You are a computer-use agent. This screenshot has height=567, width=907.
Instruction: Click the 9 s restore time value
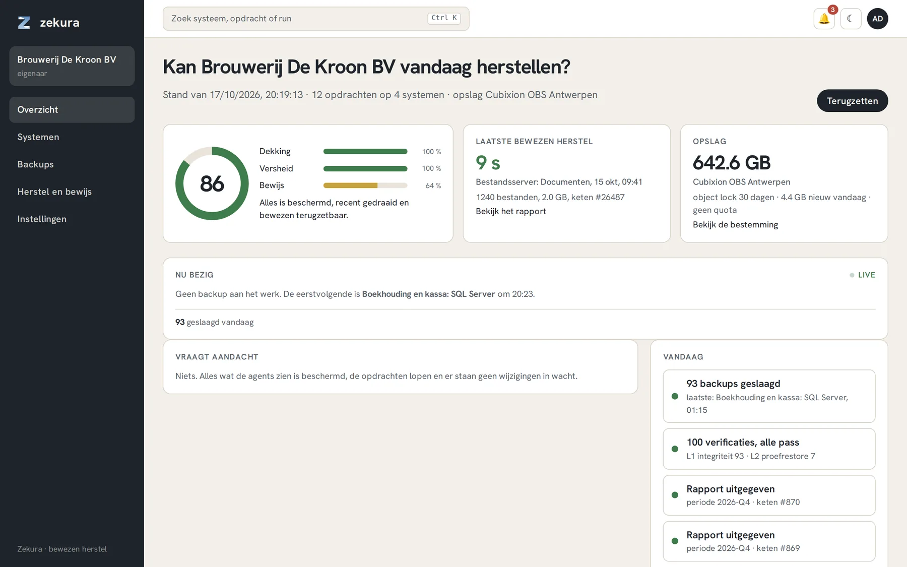488,163
